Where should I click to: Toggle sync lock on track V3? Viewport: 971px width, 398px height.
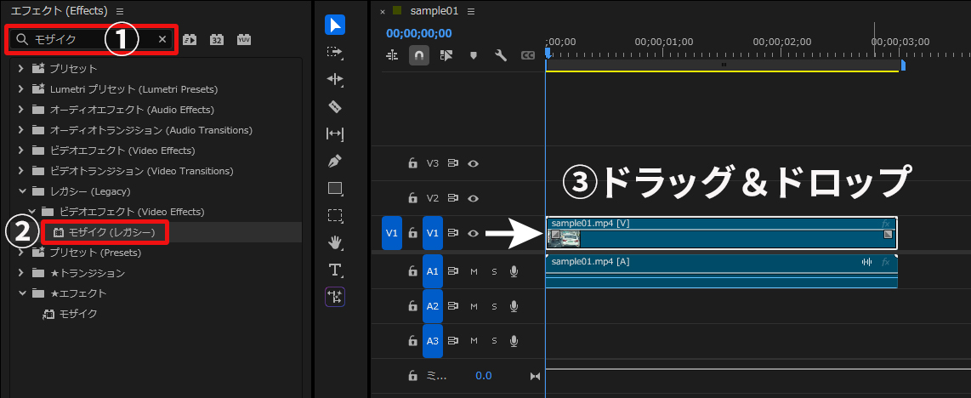(453, 163)
